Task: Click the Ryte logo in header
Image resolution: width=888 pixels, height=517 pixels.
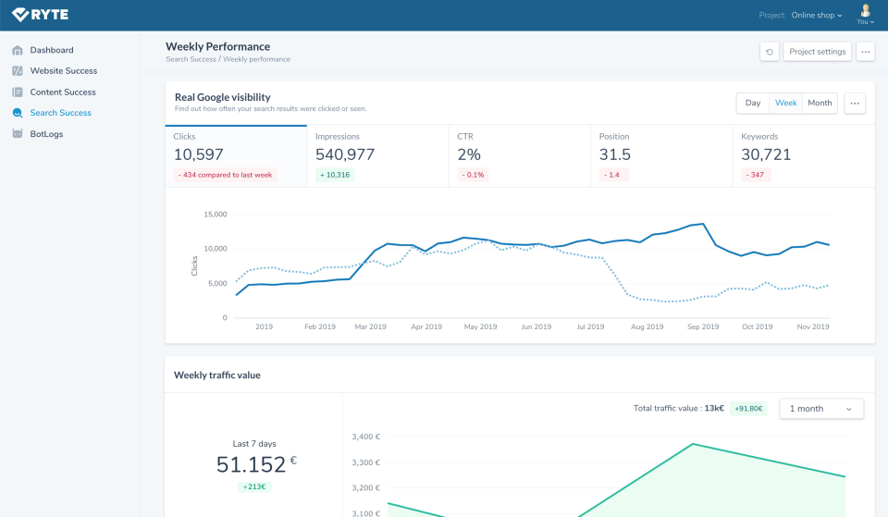Action: [41, 15]
